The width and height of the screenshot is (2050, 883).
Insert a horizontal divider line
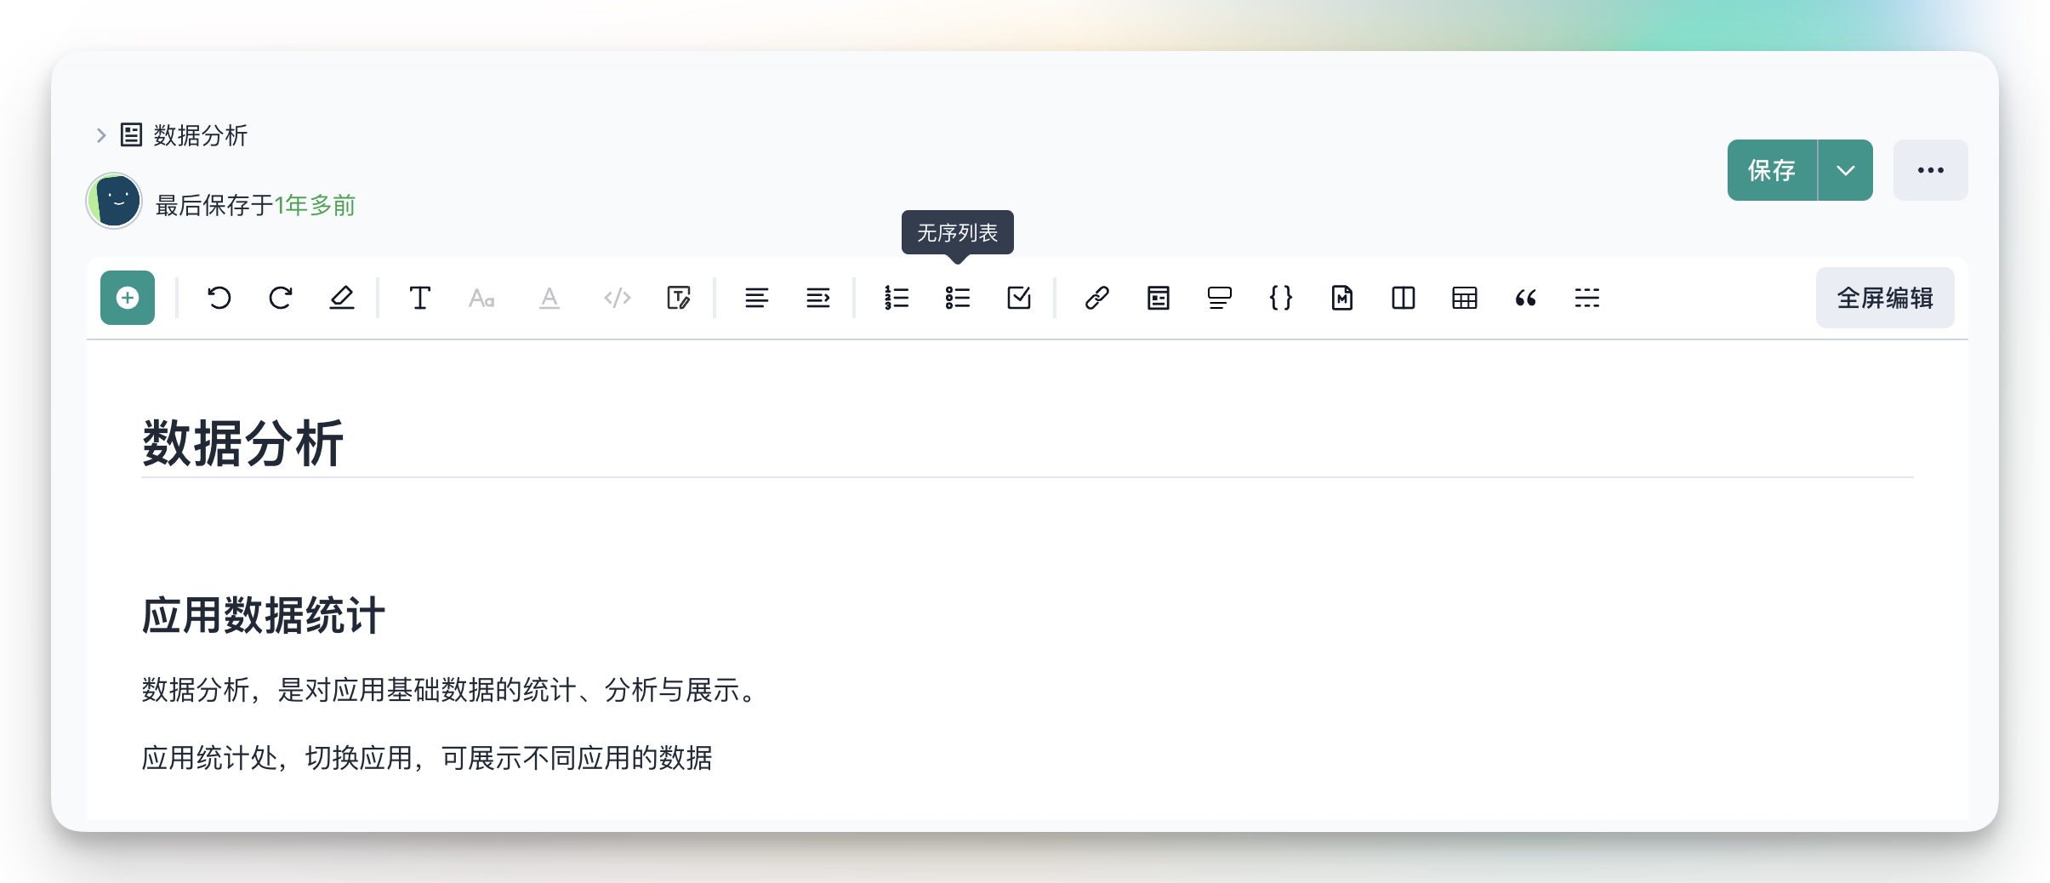1587,298
